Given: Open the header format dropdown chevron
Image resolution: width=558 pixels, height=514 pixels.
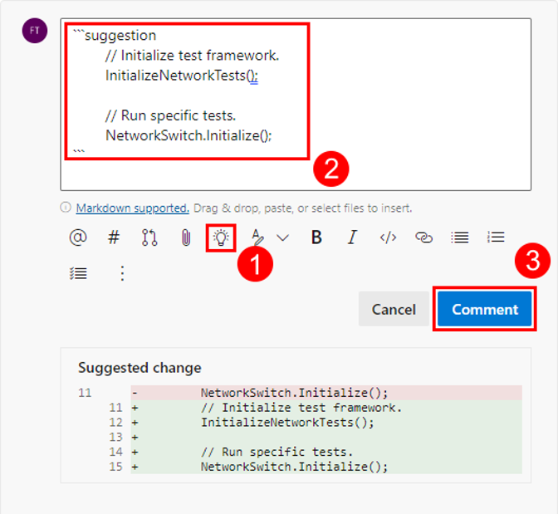Looking at the screenshot, I should click(282, 237).
